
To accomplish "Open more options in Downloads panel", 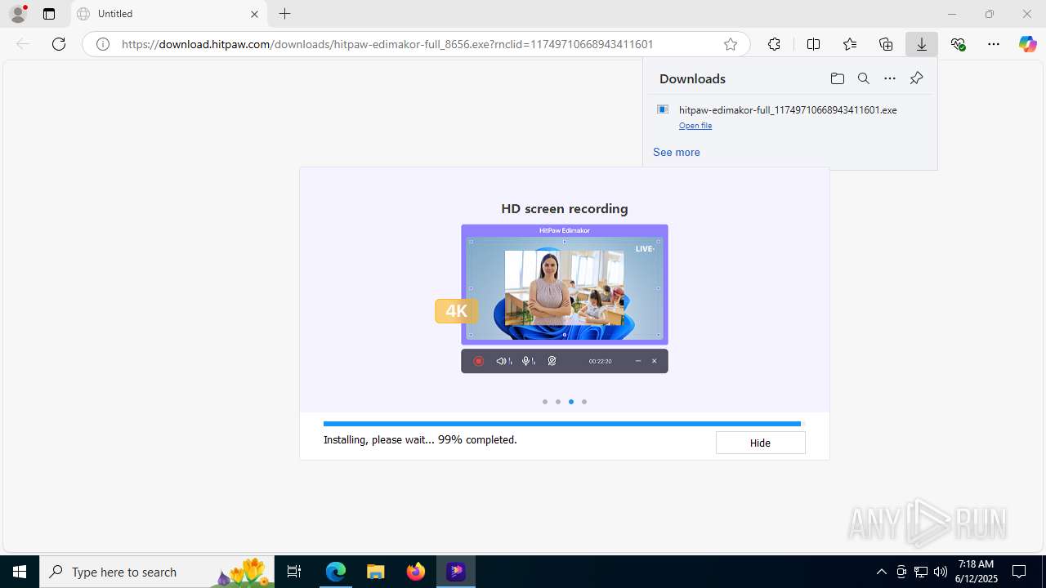I will tap(890, 78).
